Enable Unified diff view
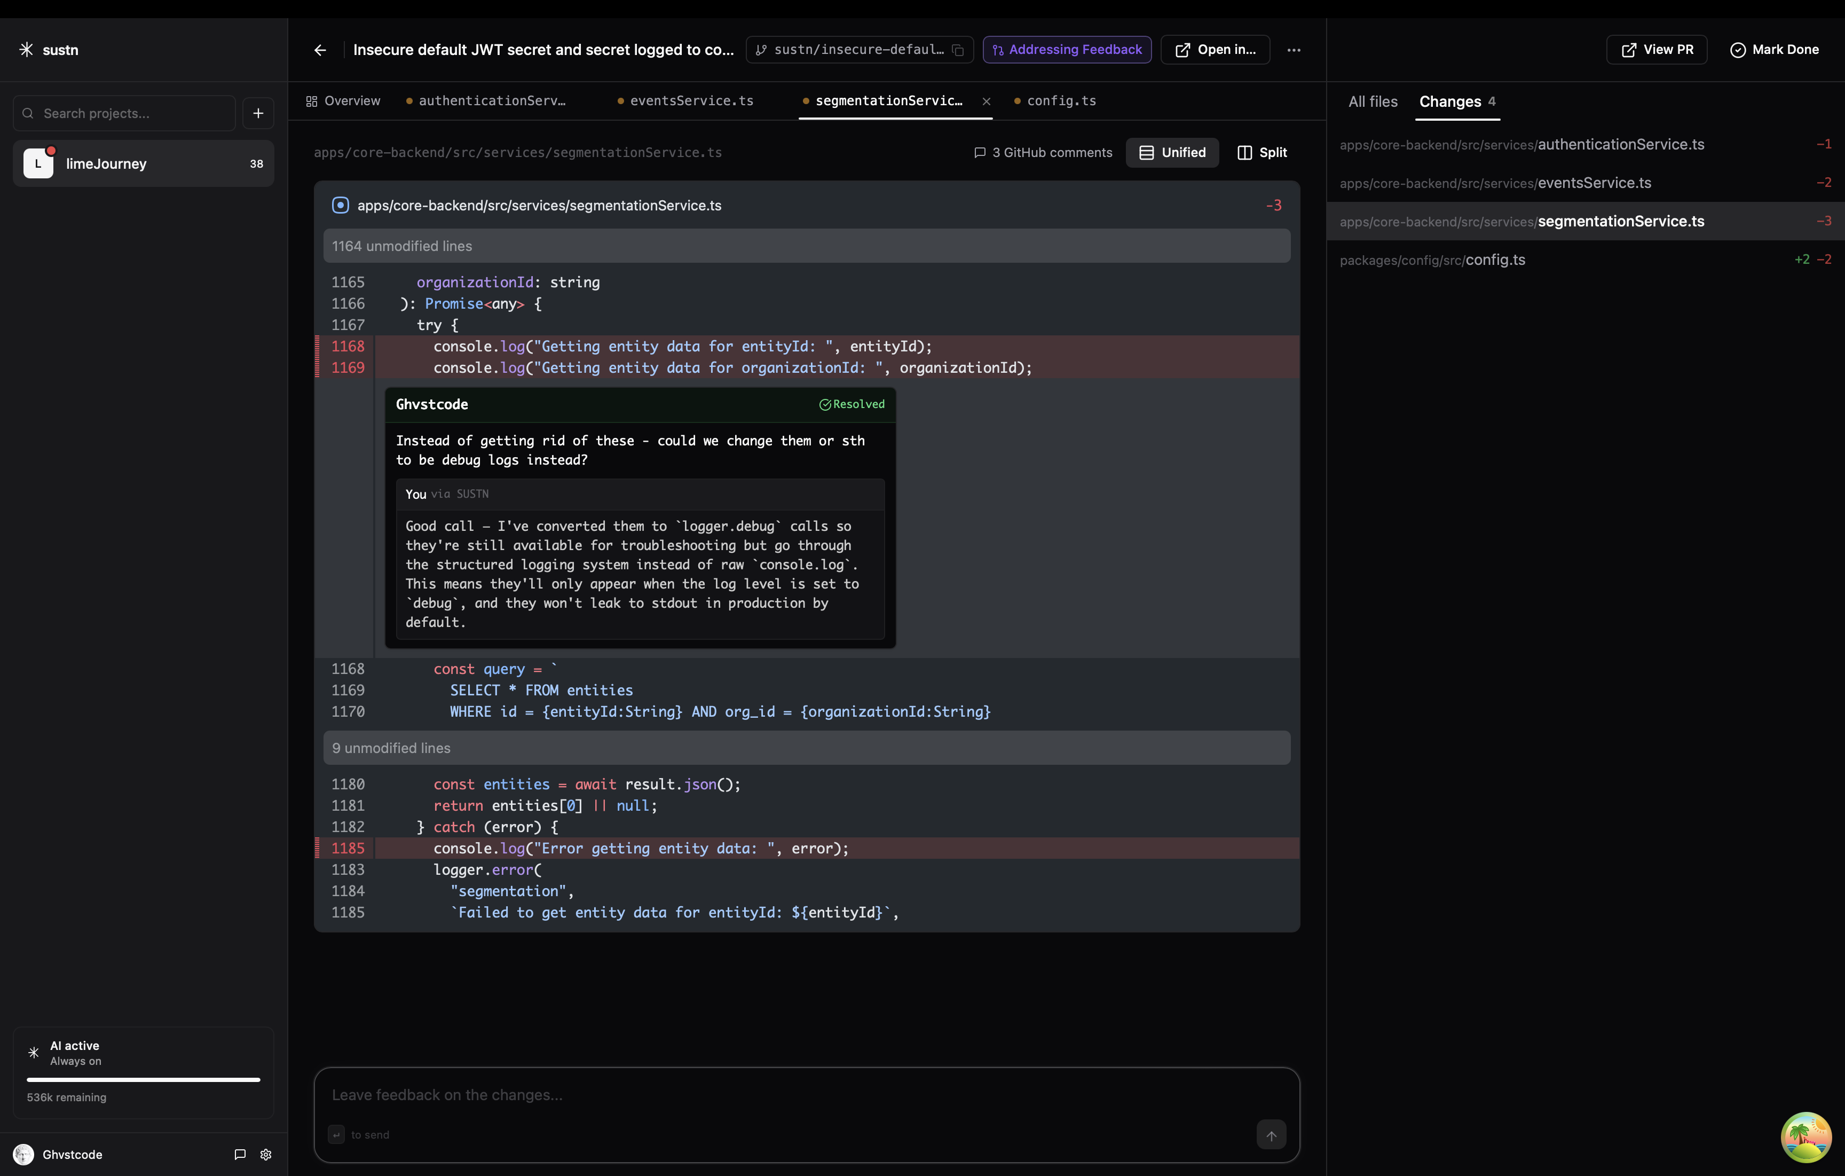The image size is (1845, 1176). (x=1173, y=152)
